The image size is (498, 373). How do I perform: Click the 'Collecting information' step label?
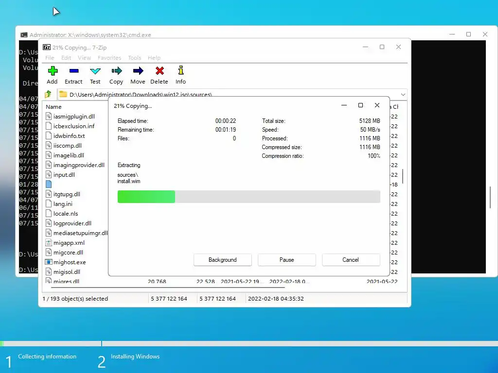(x=47, y=356)
